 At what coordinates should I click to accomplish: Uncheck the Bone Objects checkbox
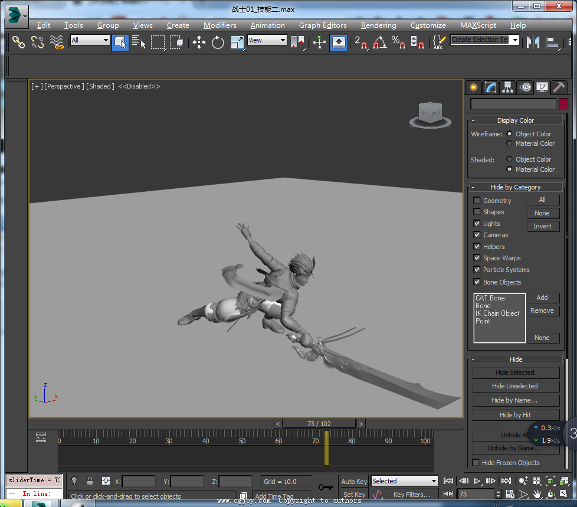pyautogui.click(x=477, y=282)
